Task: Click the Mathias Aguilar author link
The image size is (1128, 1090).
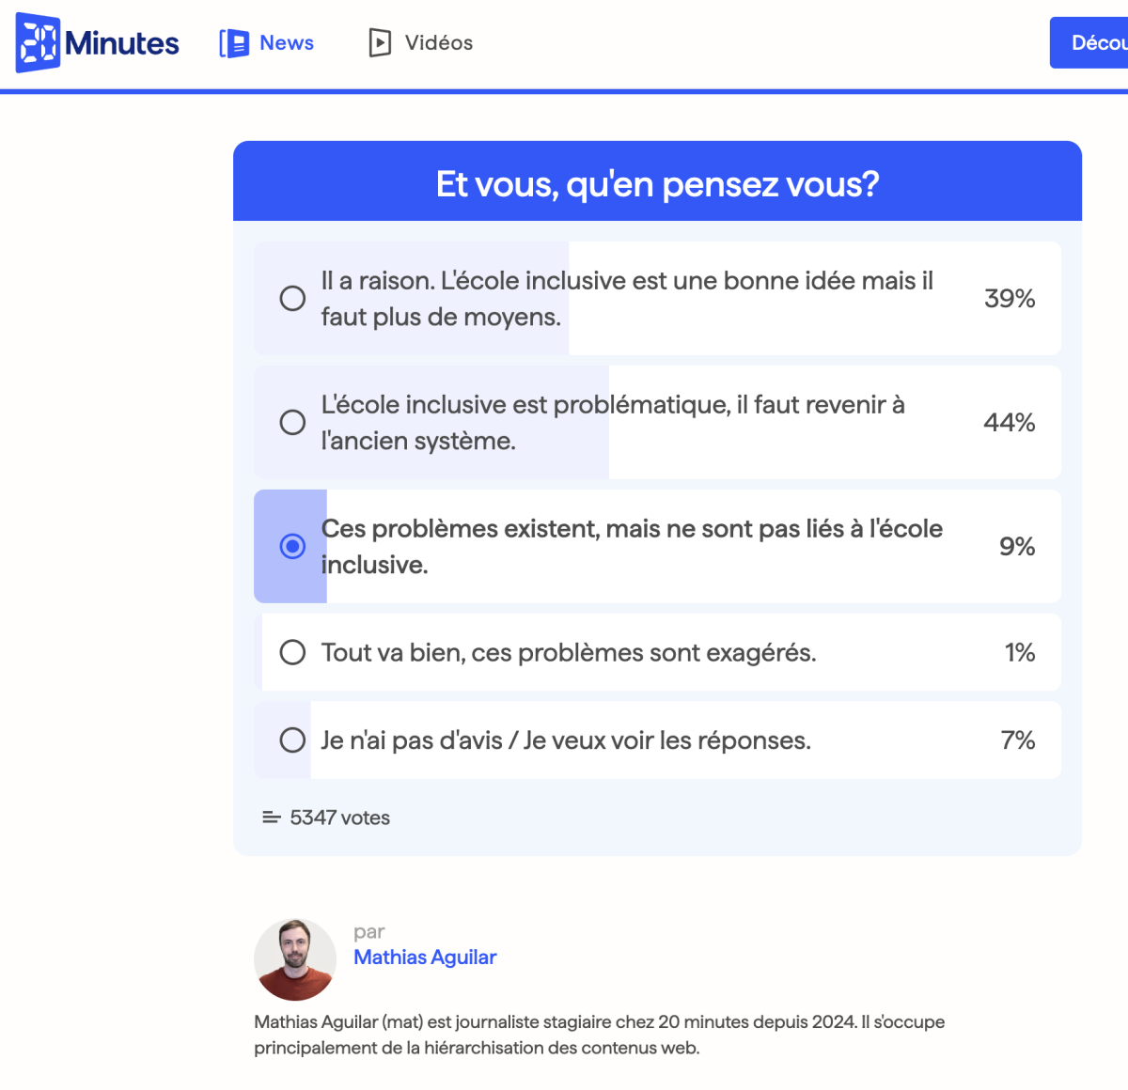Action: 425,957
